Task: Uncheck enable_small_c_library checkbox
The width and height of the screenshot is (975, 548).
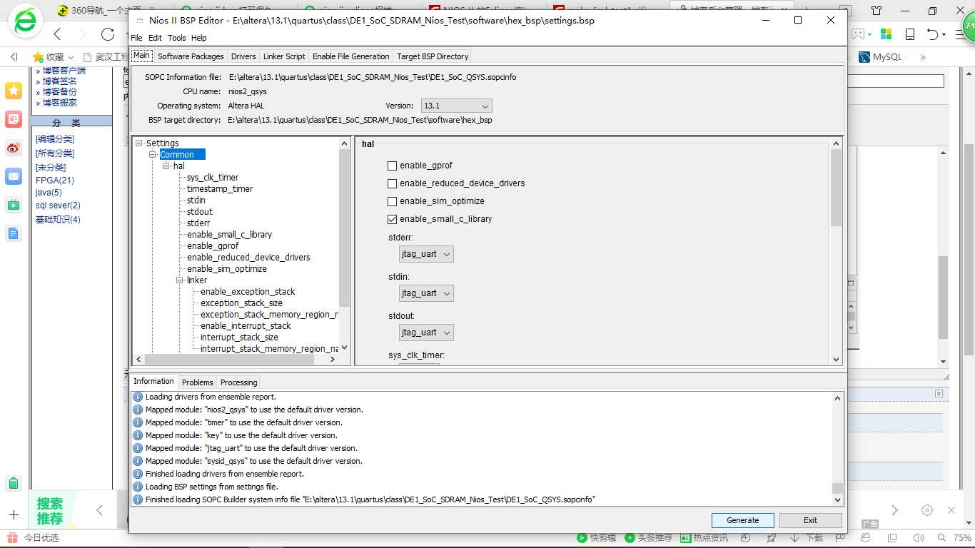Action: (x=392, y=219)
